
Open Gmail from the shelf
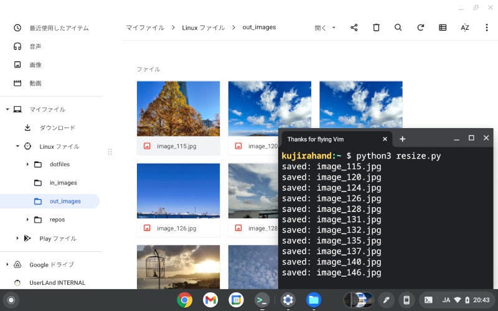(x=210, y=300)
